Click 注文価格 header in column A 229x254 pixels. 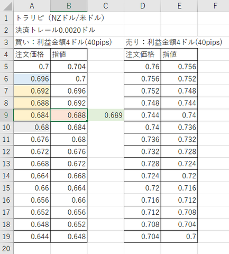[x=32, y=55]
